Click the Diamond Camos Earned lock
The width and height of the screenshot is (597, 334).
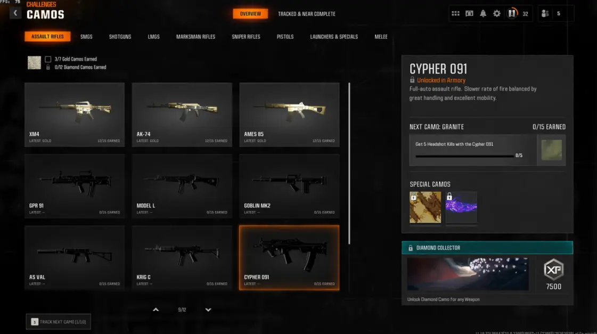click(48, 67)
